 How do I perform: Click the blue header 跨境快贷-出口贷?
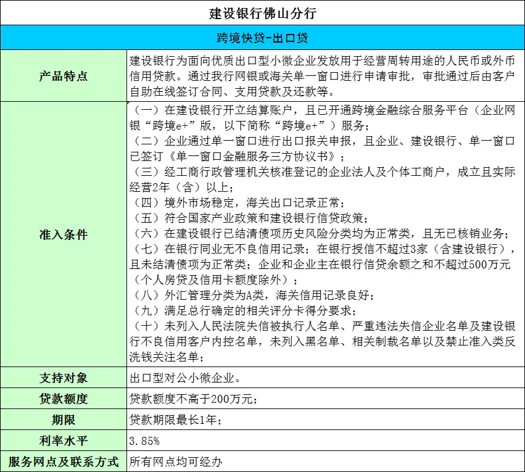(263, 38)
